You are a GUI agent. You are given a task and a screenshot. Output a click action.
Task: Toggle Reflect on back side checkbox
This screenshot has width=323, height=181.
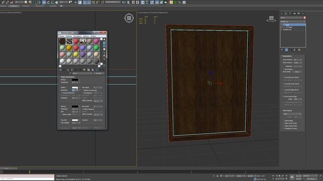(83, 90)
